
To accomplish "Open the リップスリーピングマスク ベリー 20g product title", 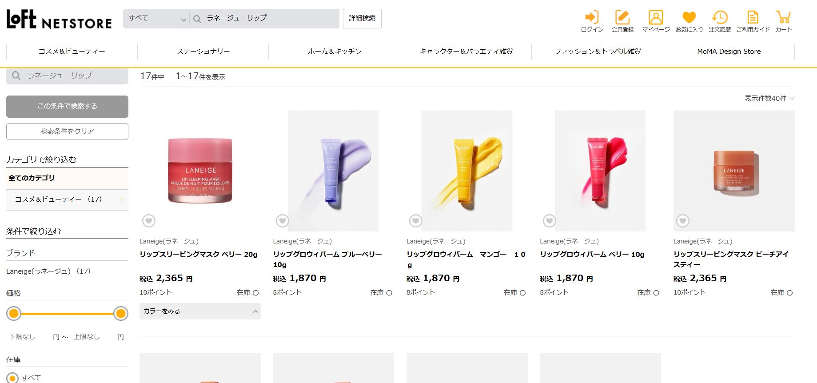I will pos(198,255).
